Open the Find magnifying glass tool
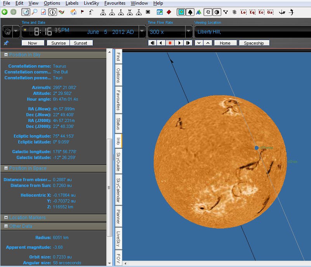 click(35, 12)
